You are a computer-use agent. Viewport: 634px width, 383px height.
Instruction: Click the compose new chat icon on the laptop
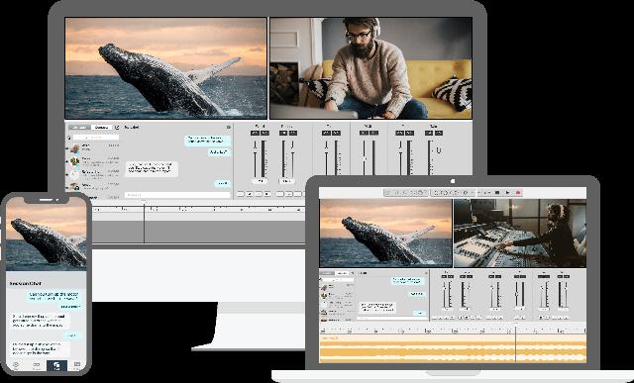click(x=353, y=273)
